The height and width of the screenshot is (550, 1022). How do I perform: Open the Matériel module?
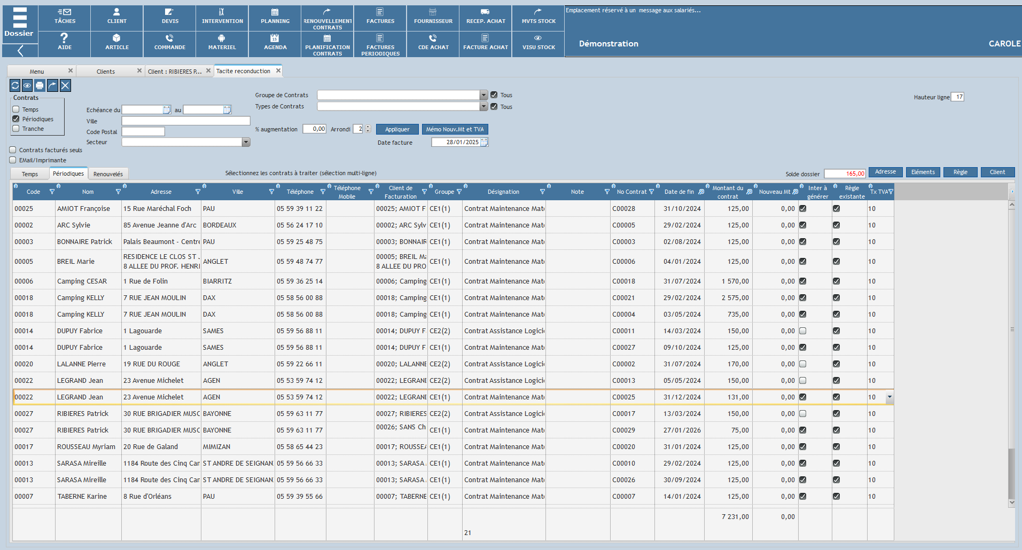222,44
